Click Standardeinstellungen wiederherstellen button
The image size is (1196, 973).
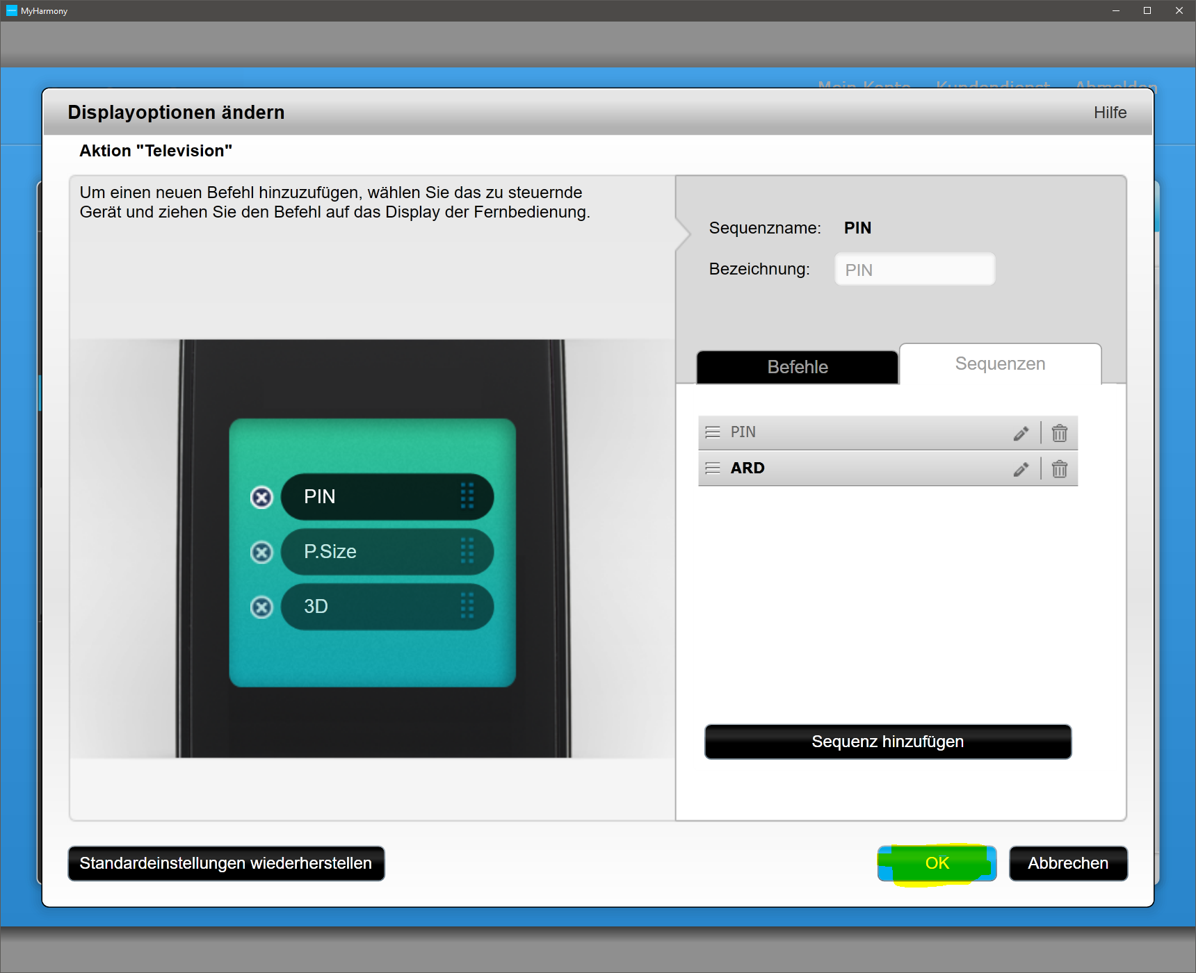226,863
